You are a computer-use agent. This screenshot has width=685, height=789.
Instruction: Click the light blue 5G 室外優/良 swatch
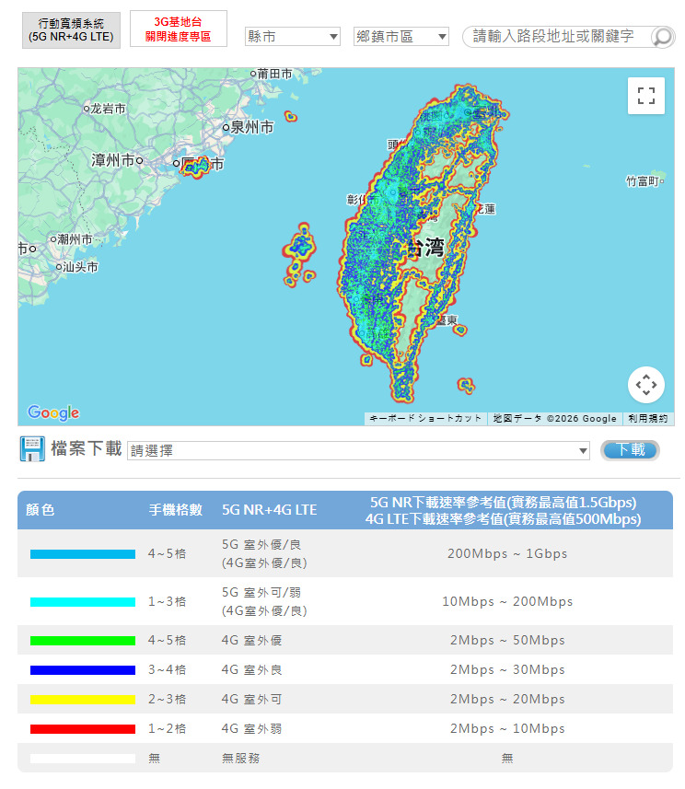click(83, 554)
